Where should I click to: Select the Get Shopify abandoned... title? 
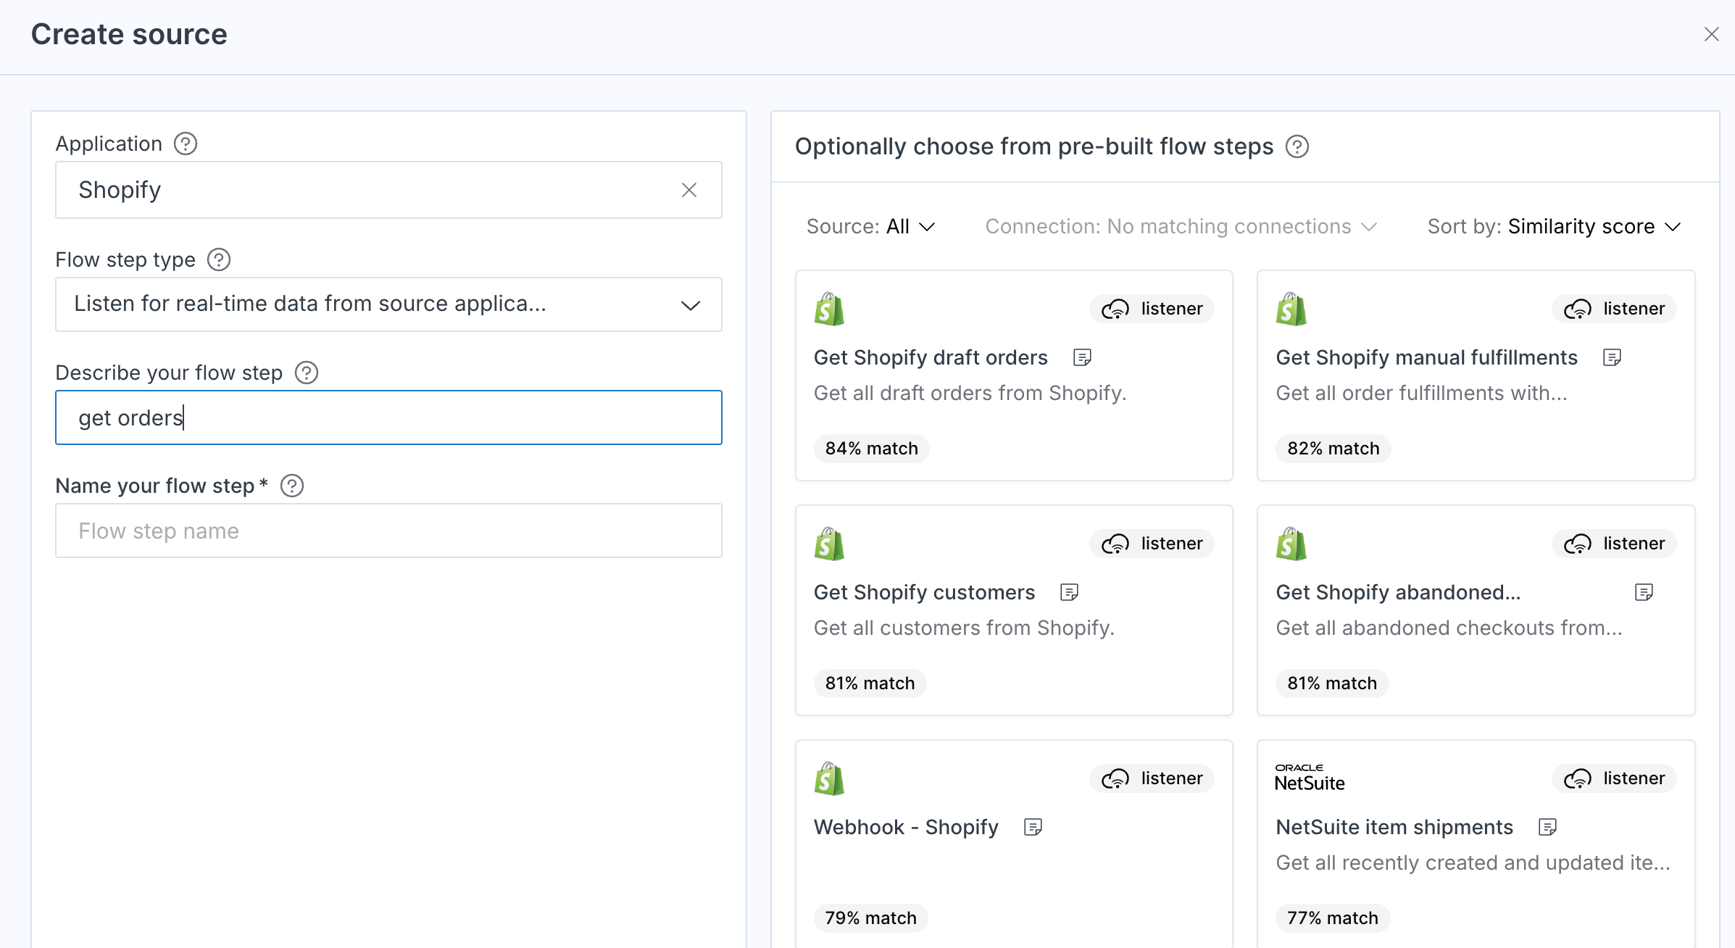point(1398,592)
